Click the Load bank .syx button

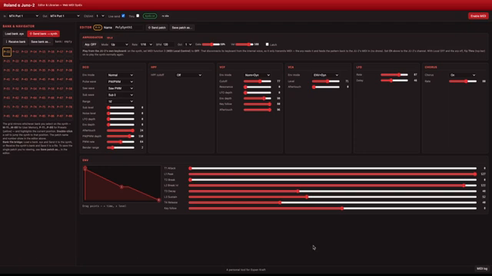click(x=15, y=34)
